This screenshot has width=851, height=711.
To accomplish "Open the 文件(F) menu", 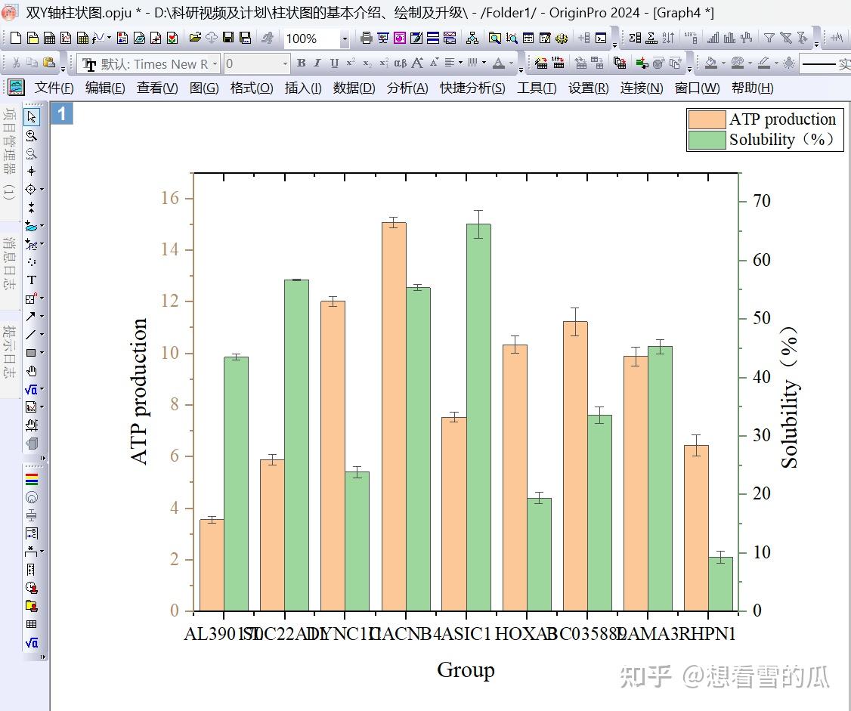I will (54, 88).
